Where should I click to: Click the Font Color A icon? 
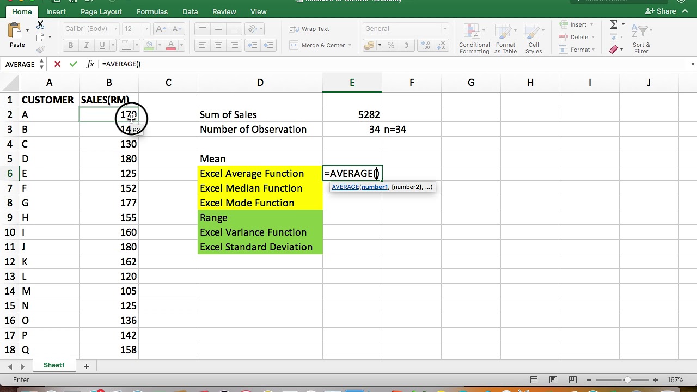click(171, 46)
